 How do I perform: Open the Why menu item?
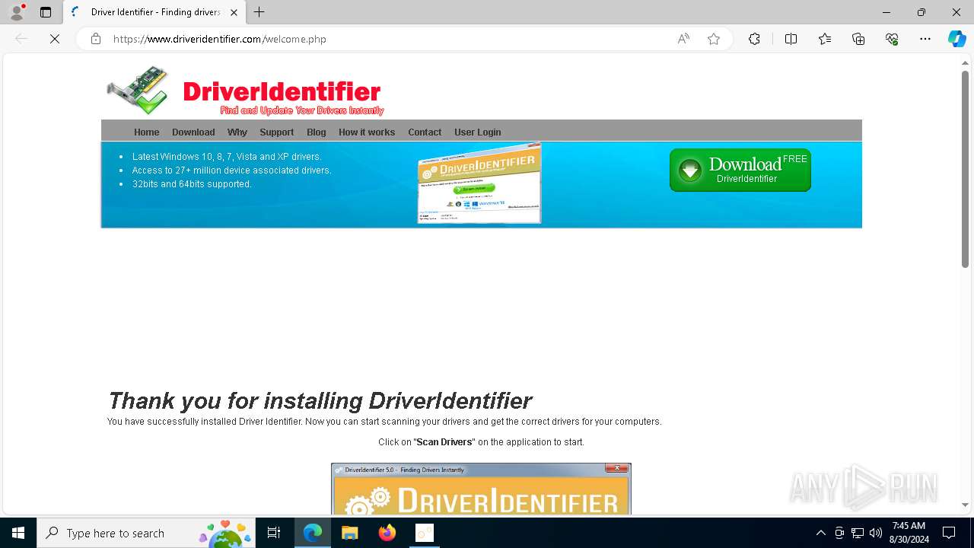(x=237, y=132)
